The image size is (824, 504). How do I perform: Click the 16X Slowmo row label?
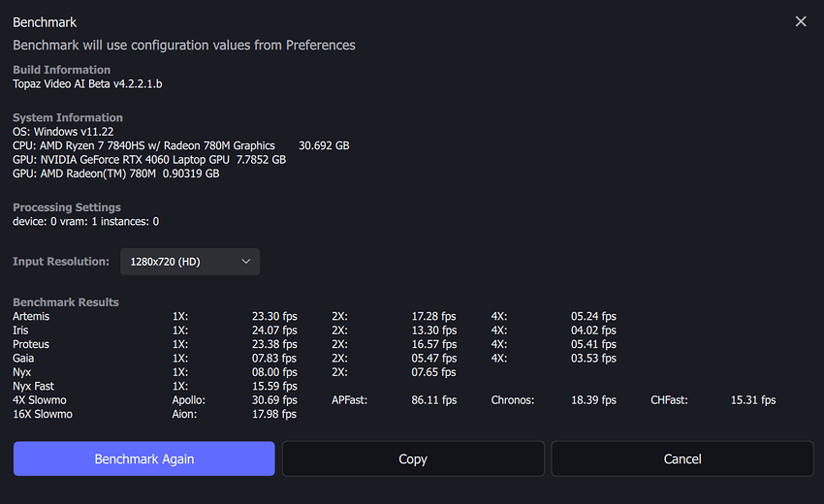(x=43, y=414)
